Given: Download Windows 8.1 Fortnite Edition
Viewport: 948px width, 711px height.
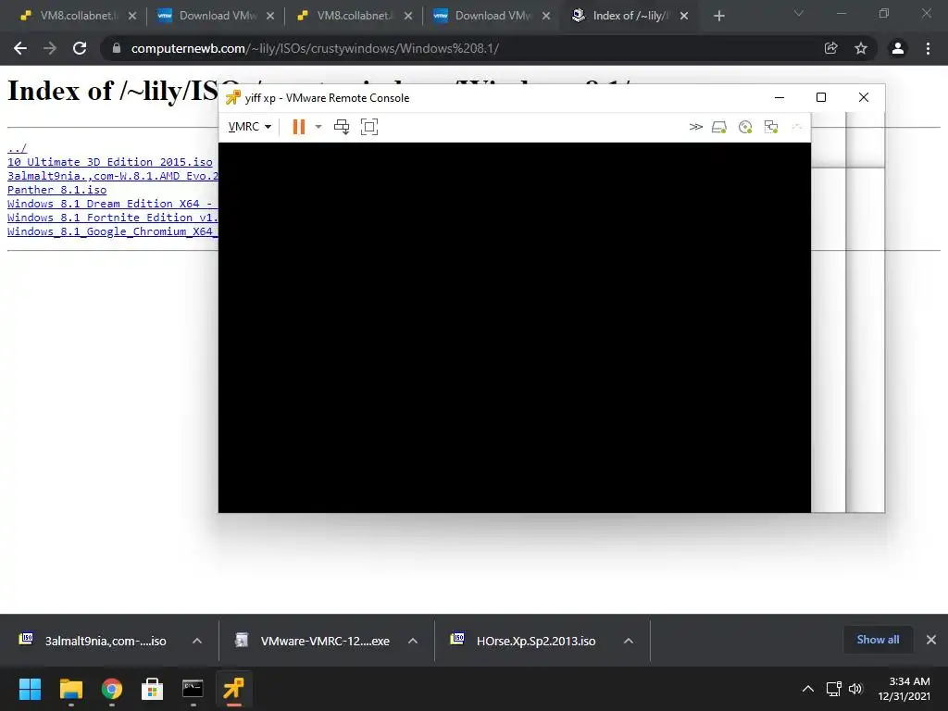Looking at the screenshot, I should point(112,218).
